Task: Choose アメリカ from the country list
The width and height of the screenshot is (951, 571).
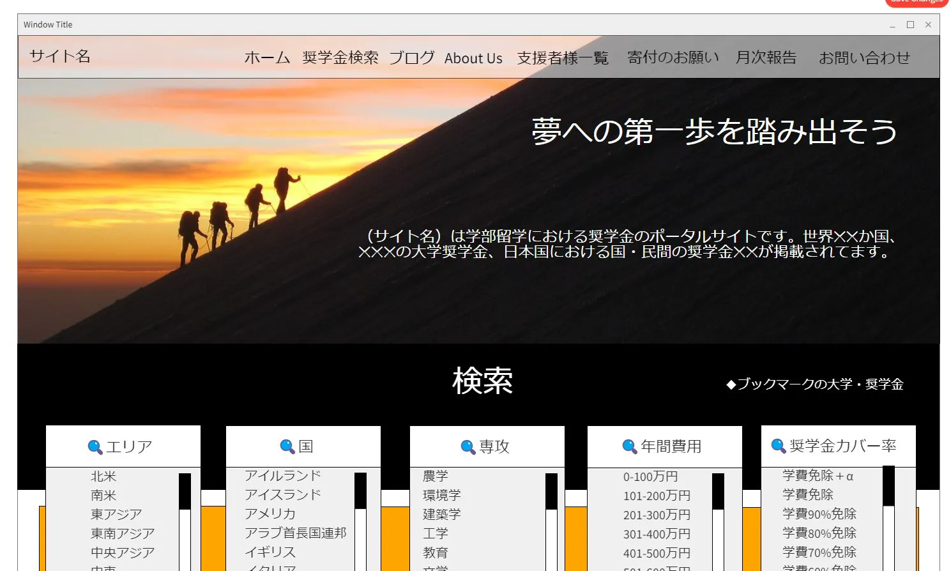Action: click(x=270, y=514)
